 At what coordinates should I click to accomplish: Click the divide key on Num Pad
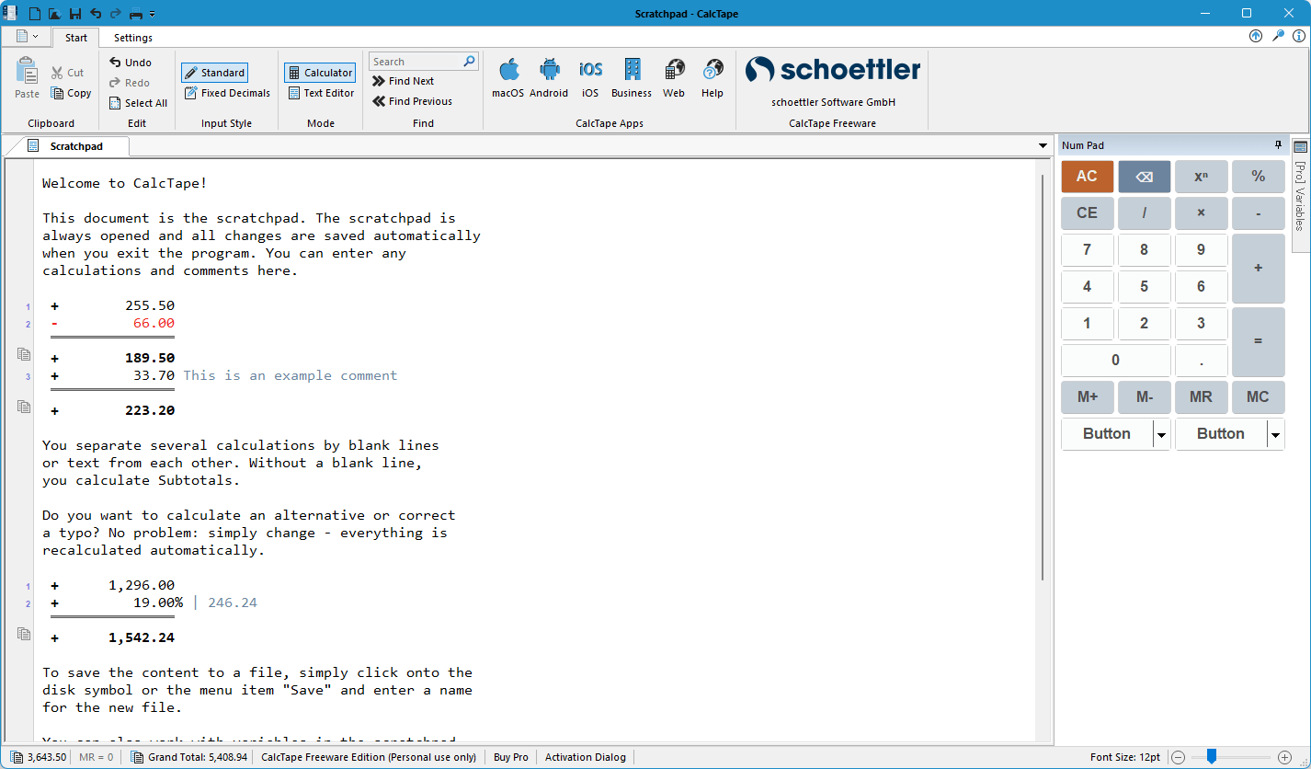click(1145, 213)
